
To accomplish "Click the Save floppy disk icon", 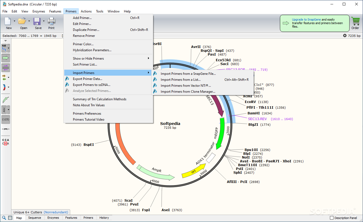I will pyautogui.click(x=37, y=21).
